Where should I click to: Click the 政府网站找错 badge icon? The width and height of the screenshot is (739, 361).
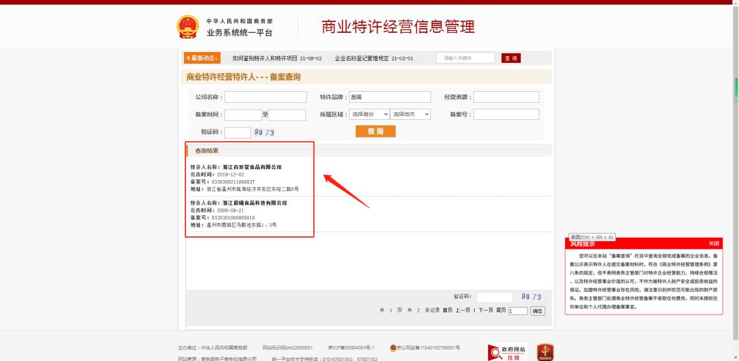point(507,353)
